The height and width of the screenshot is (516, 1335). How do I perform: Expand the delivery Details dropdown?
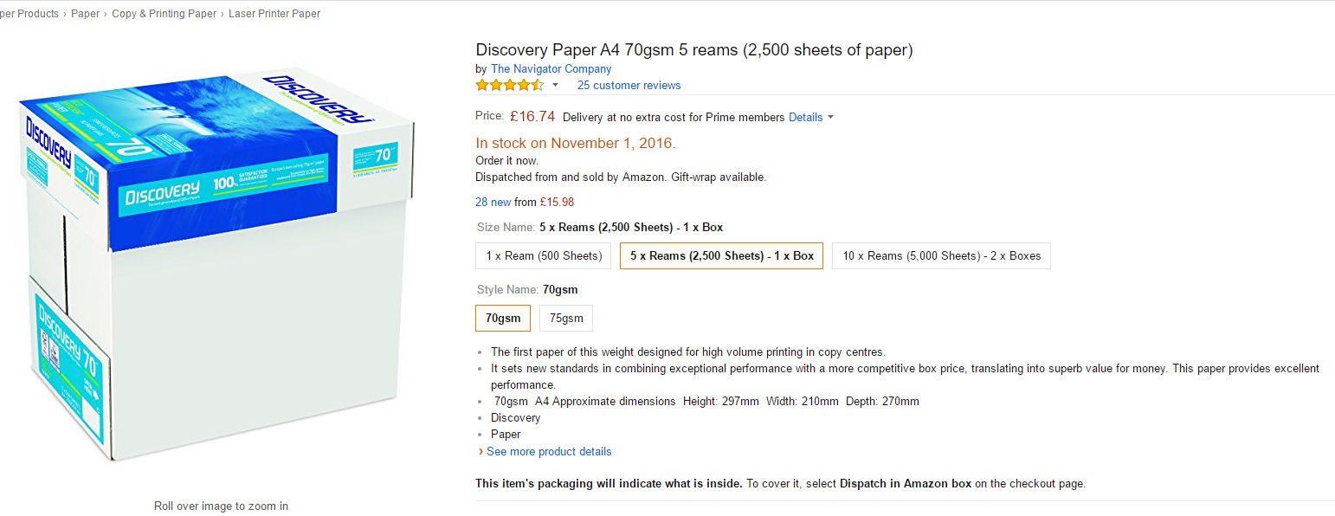pos(811,117)
